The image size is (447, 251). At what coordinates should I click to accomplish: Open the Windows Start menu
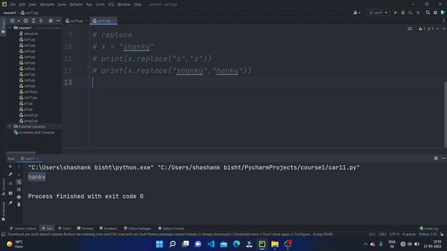pyautogui.click(x=159, y=244)
